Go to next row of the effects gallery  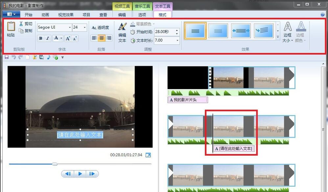(278, 31)
